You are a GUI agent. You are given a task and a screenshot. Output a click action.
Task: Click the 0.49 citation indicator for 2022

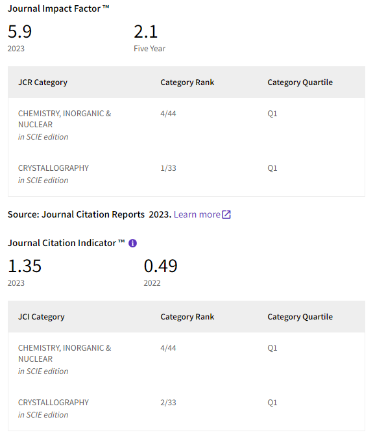160,266
